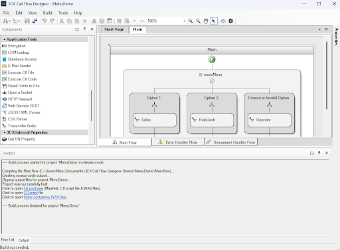Open the C# script link
340x250 pixels.
pyautogui.click(x=31, y=193)
